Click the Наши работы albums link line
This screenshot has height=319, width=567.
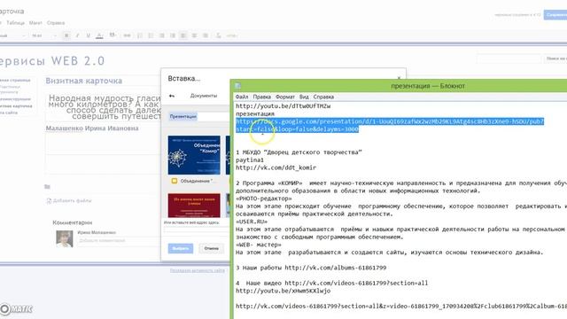coord(311,268)
